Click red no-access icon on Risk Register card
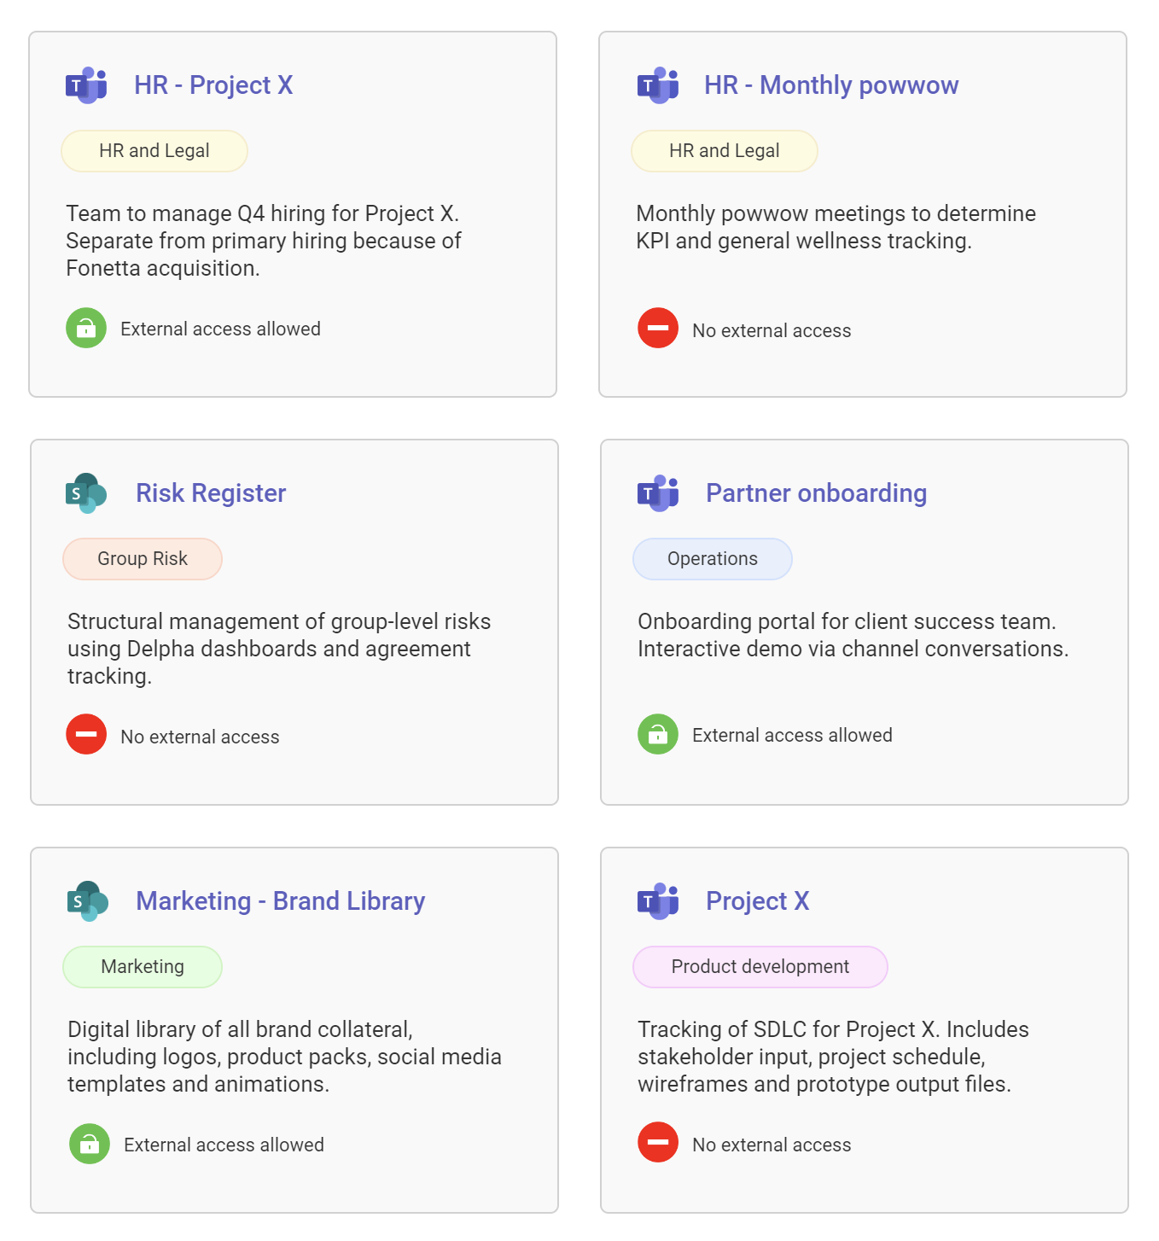1159x1241 pixels. pyautogui.click(x=86, y=734)
